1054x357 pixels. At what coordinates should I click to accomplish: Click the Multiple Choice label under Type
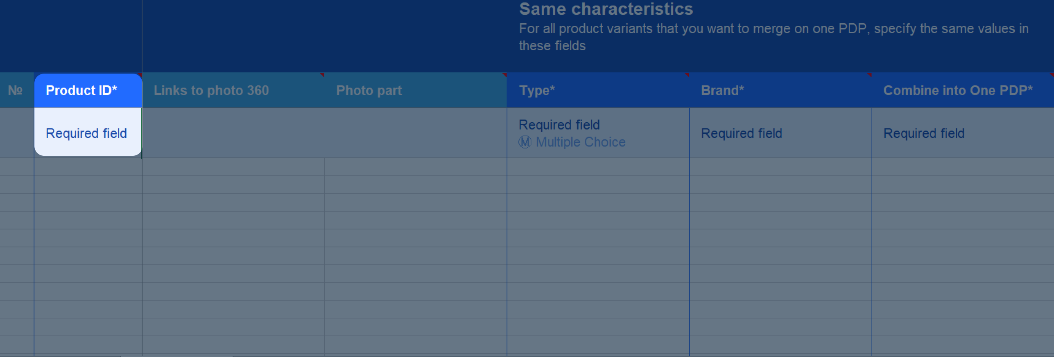coord(580,142)
